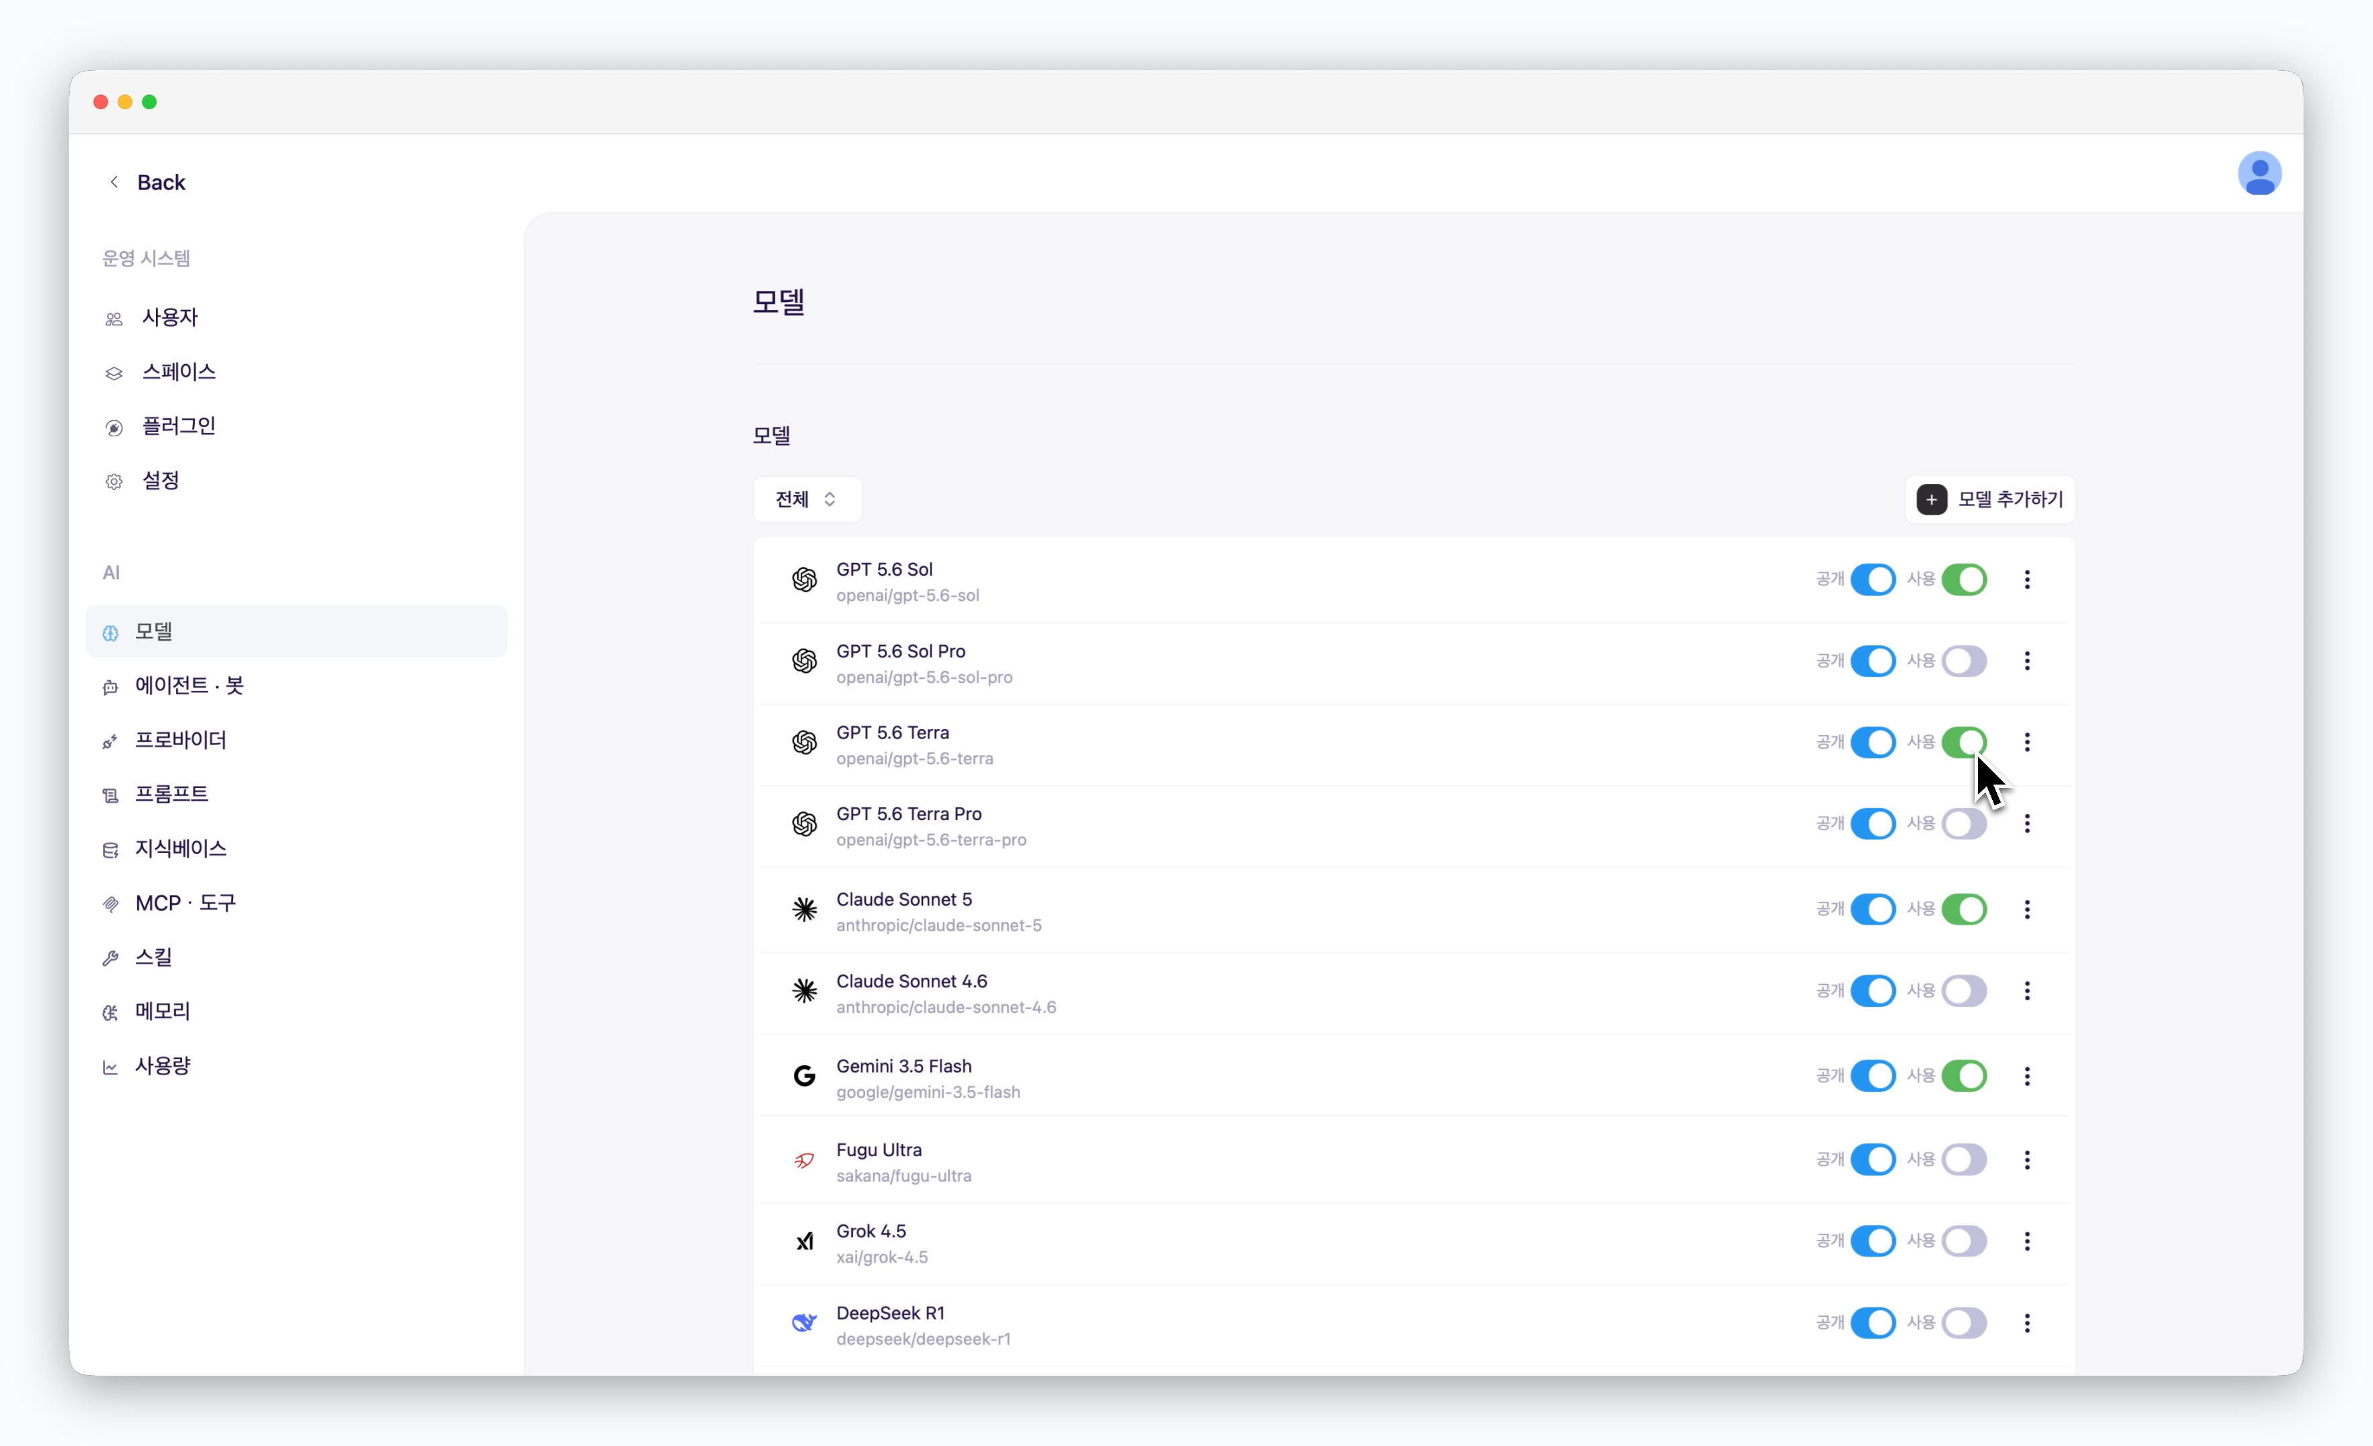Open the kebab menu for Grok 4.5

pyautogui.click(x=2026, y=1242)
